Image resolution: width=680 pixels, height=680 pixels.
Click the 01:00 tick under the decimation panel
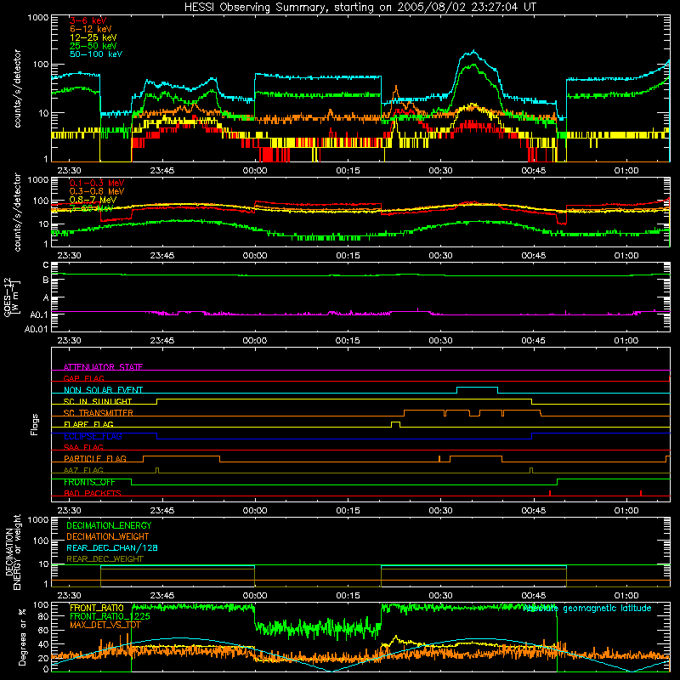pos(626,596)
